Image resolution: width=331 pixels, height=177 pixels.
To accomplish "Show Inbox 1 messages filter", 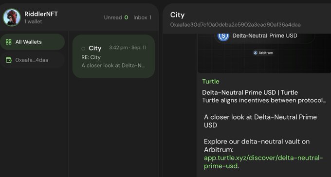I will click(x=142, y=18).
